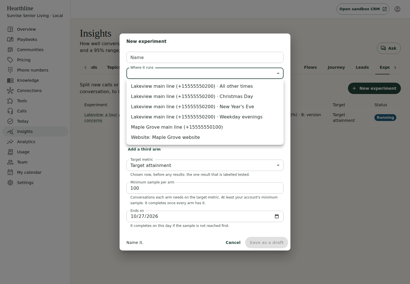Click the Minimum sample per arm field
This screenshot has width=410, height=284.
tap(205, 188)
